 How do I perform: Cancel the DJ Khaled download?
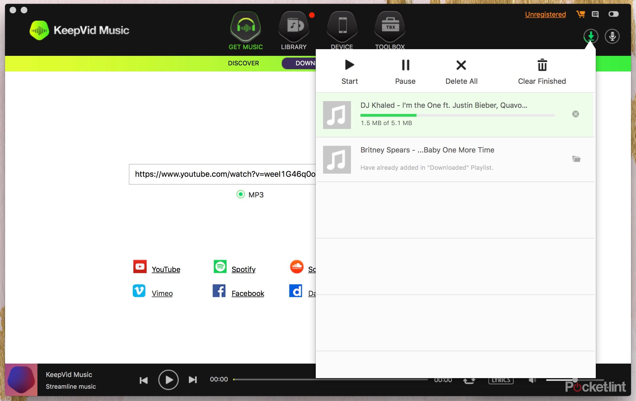point(575,114)
